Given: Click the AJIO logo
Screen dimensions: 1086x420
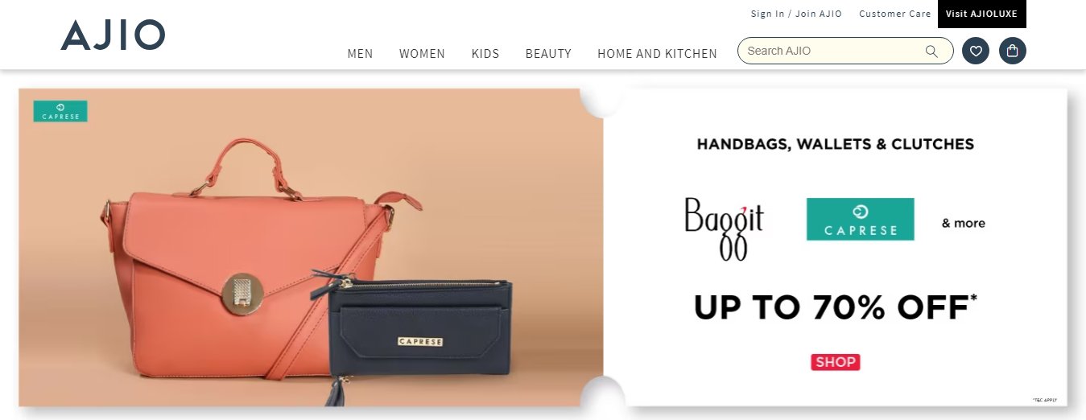Looking at the screenshot, I should [x=113, y=35].
